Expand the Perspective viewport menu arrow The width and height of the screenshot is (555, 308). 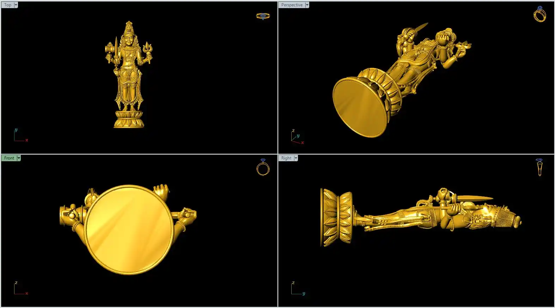307,5
